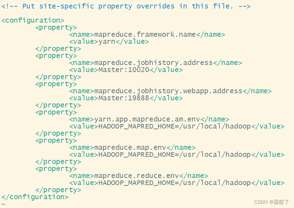The image size is (294, 208).
Task: Click the closing property tag after Master:10020
Action: click(x=58, y=77)
